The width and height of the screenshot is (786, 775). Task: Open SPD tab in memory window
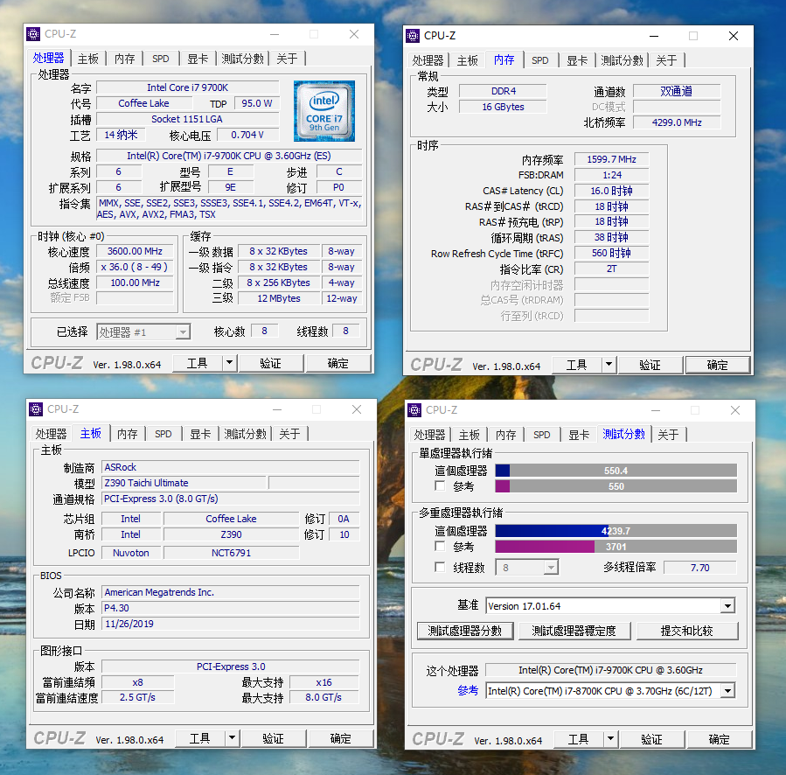tap(539, 60)
